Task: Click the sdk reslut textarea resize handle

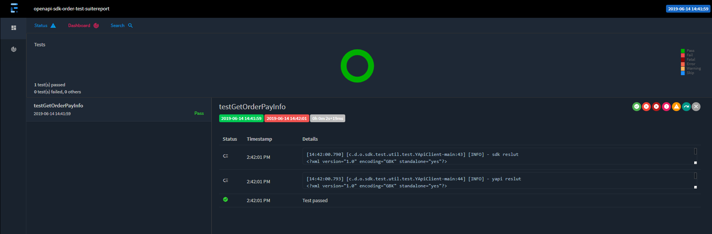Action: 695,163
